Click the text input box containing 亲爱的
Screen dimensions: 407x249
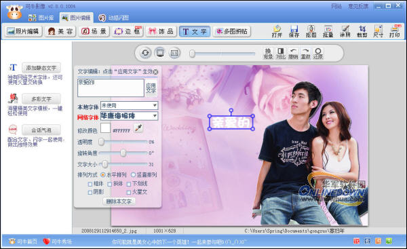tap(111, 88)
